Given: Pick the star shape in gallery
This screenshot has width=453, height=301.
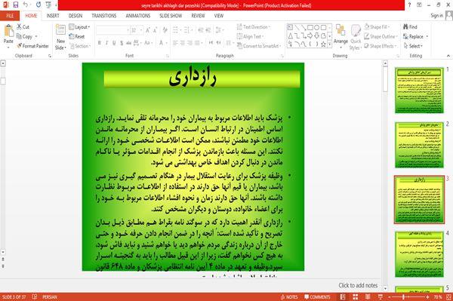Looking at the screenshot, I should coord(323,44).
